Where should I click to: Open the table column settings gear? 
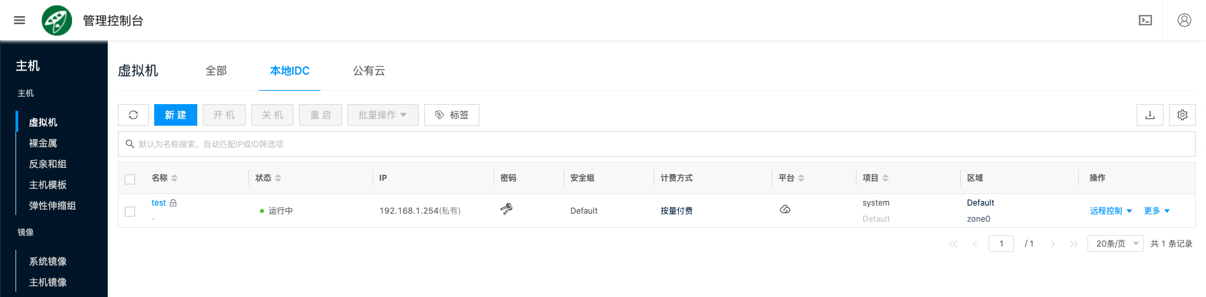tap(1182, 115)
